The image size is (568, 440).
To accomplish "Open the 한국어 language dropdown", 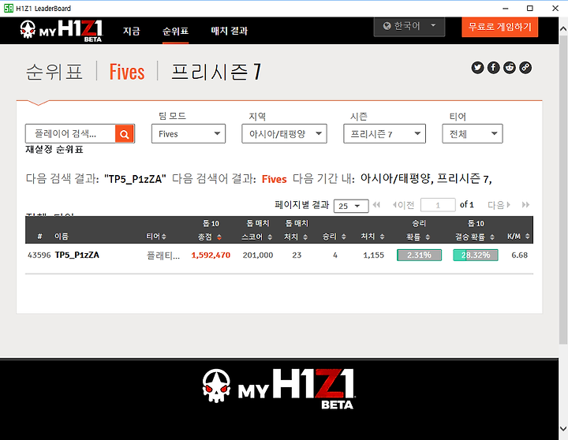I will (x=409, y=26).
